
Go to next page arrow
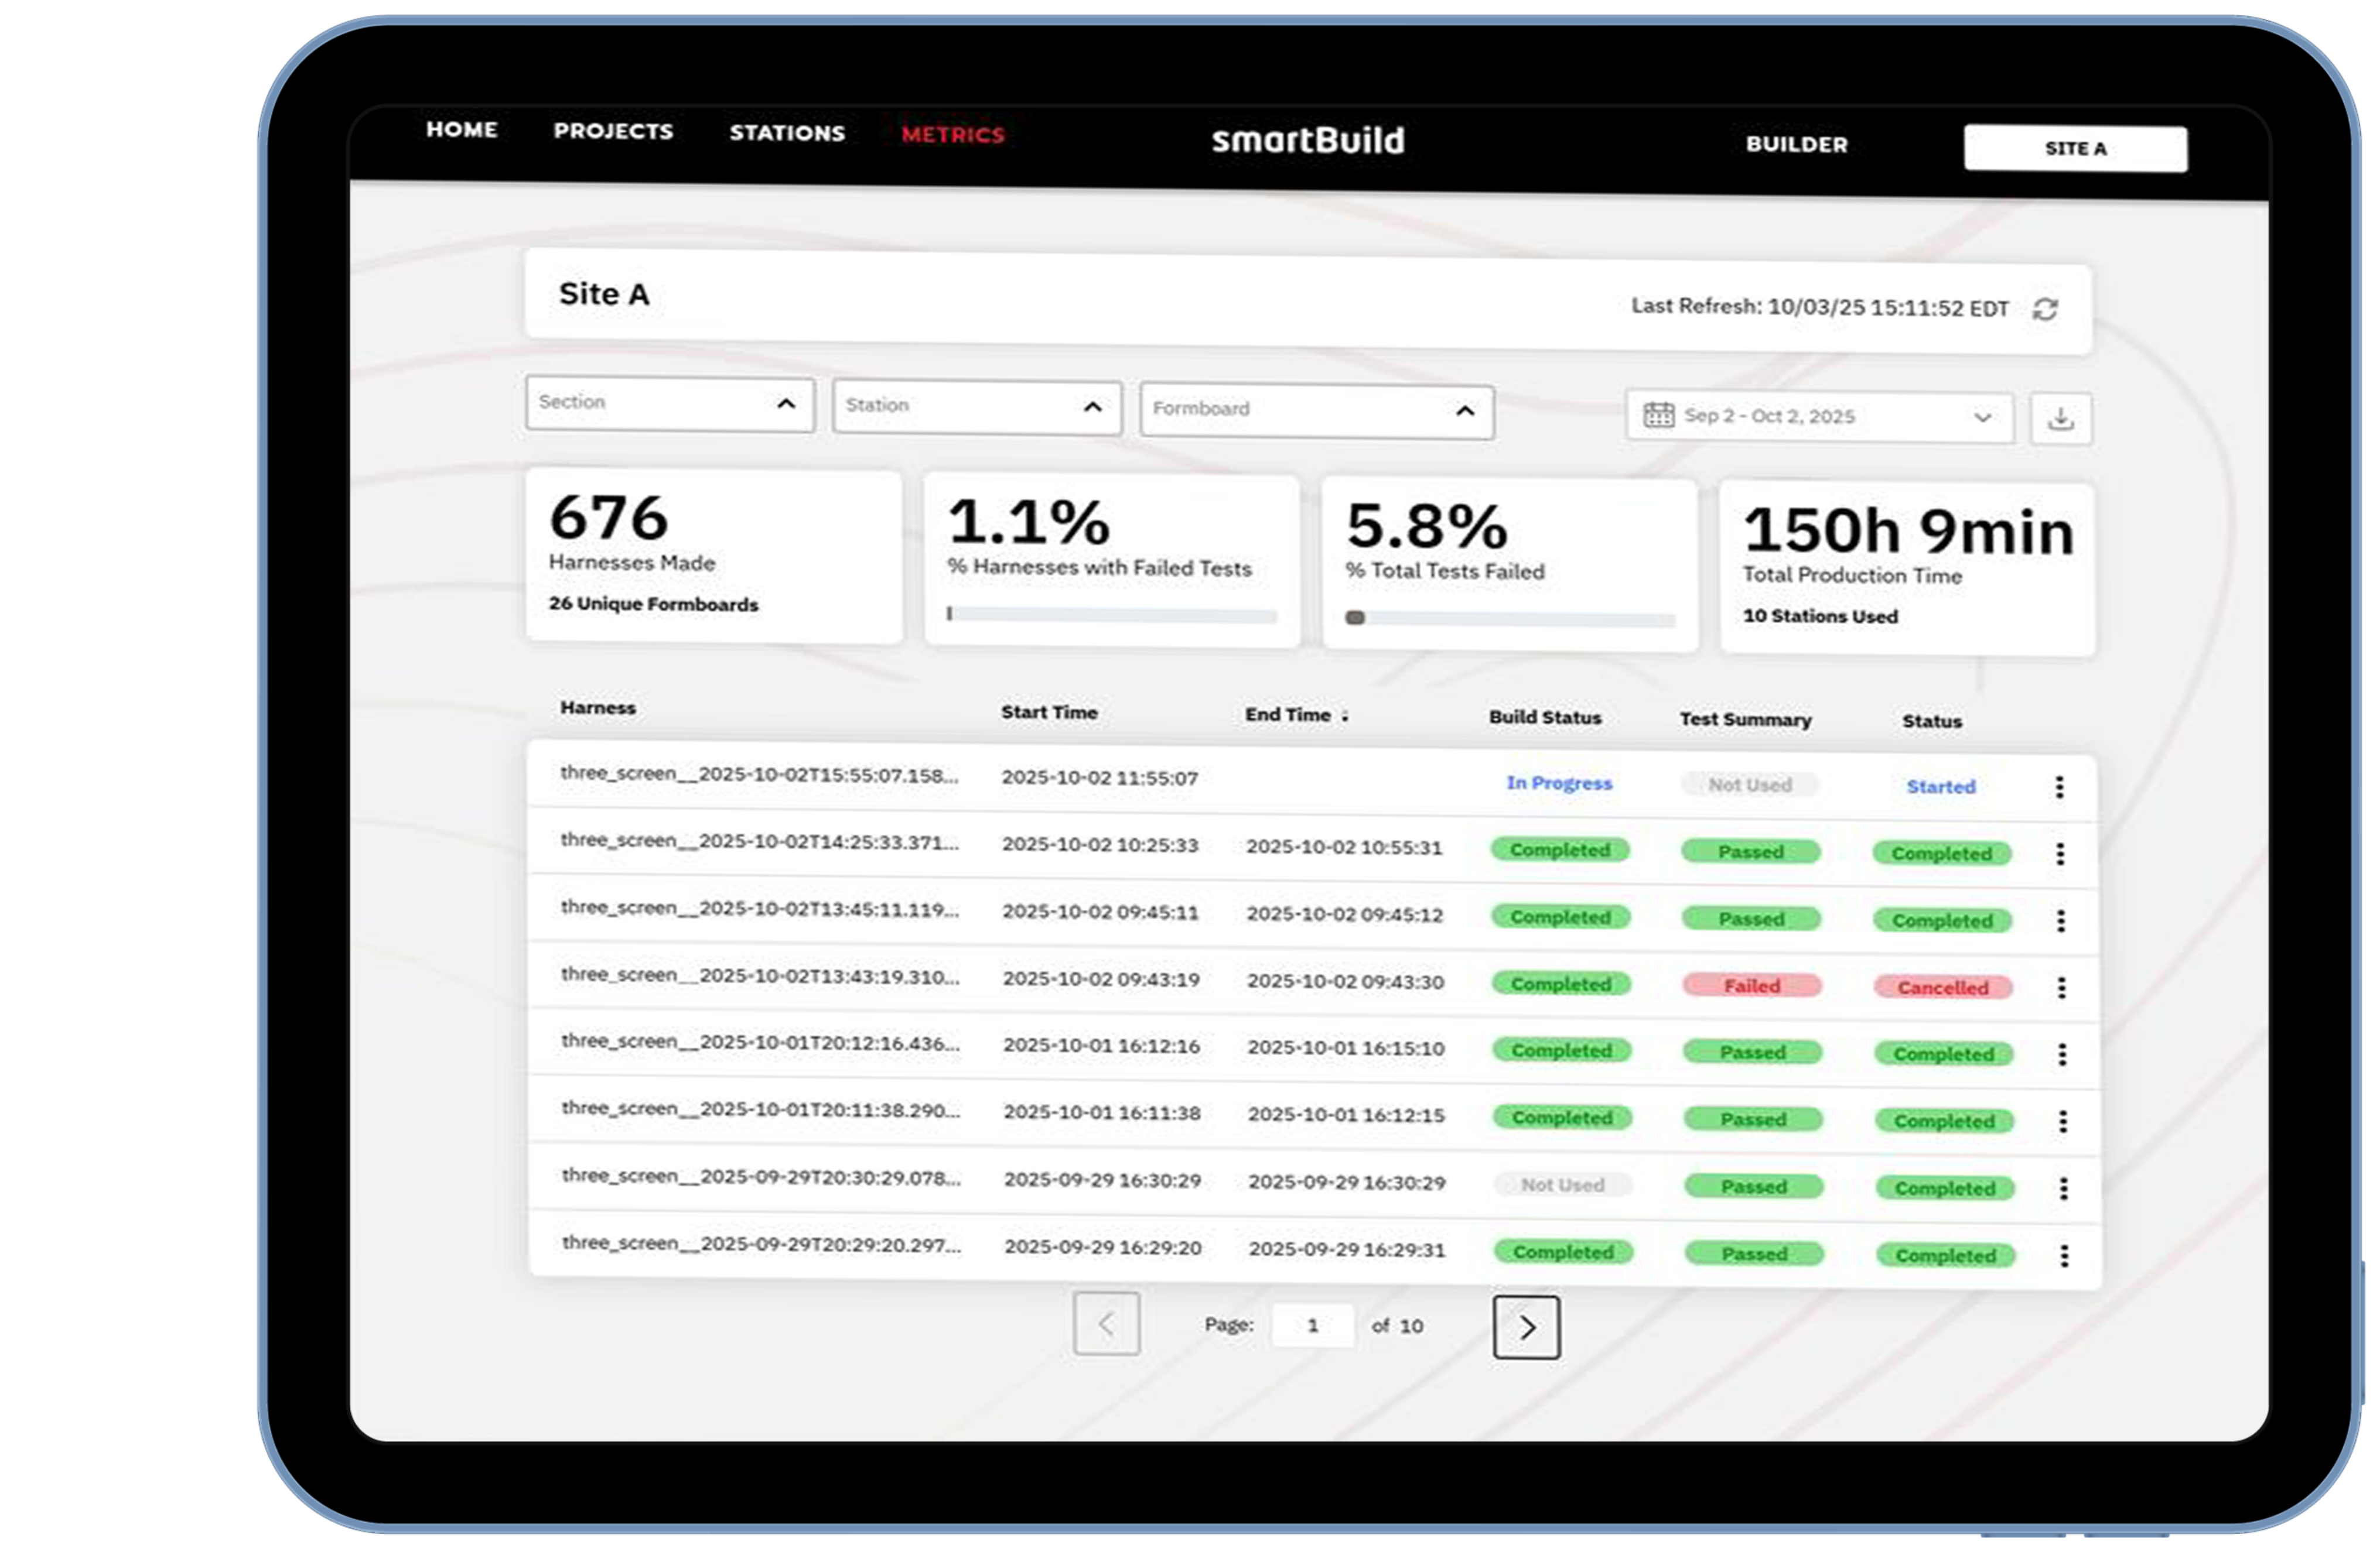(x=1526, y=1327)
